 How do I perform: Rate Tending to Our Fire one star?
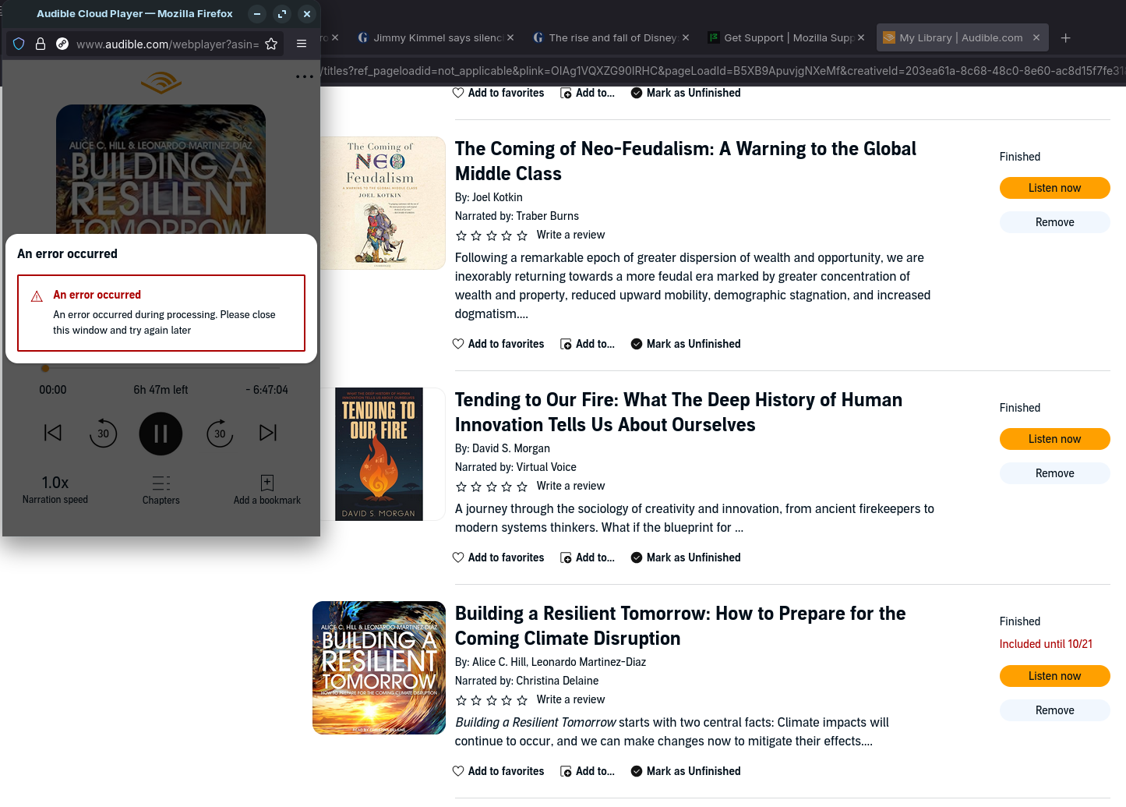[461, 487]
